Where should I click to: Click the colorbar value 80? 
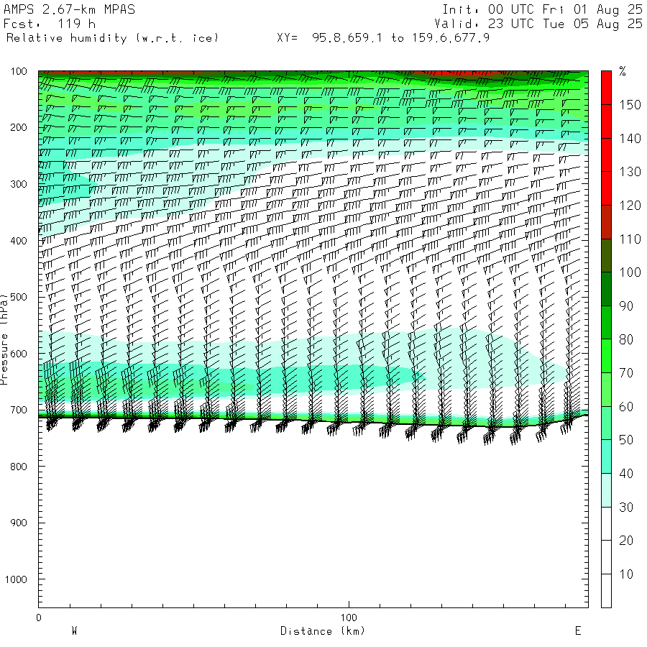click(x=626, y=339)
